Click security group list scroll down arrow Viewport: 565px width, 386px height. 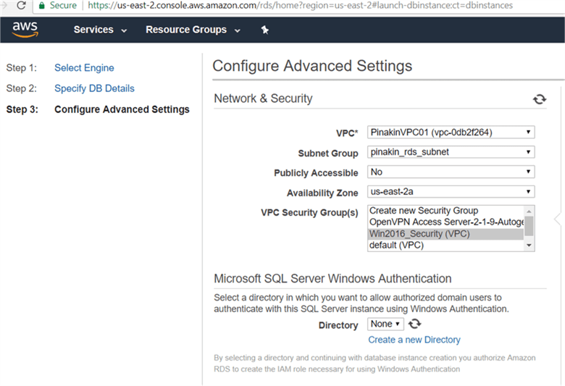[x=529, y=246]
